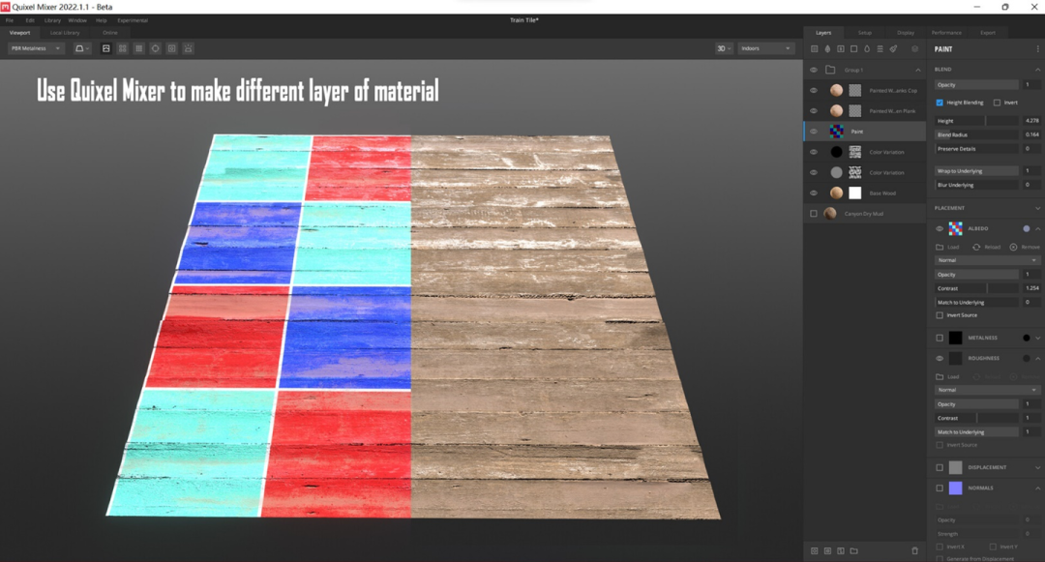Click the framed square viewport icon
The width and height of the screenshot is (1045, 562).
(x=172, y=48)
